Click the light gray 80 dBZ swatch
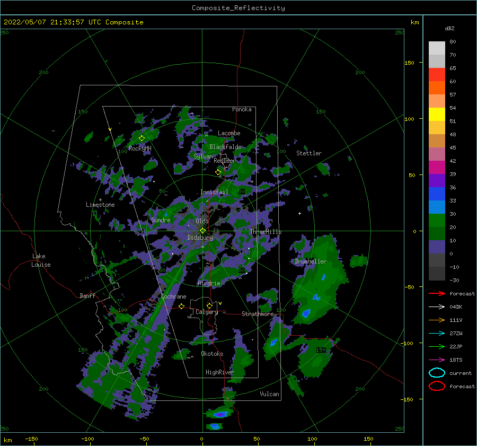477x446 pixels. (437, 48)
